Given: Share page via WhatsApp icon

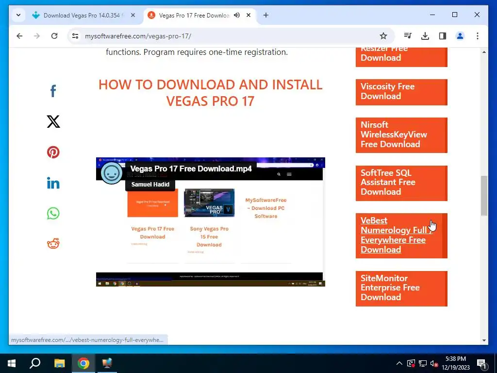Looking at the screenshot, I should click(53, 214).
